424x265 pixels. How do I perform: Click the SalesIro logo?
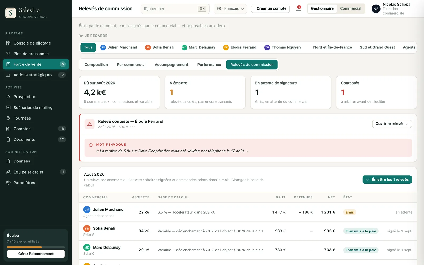click(x=11, y=13)
